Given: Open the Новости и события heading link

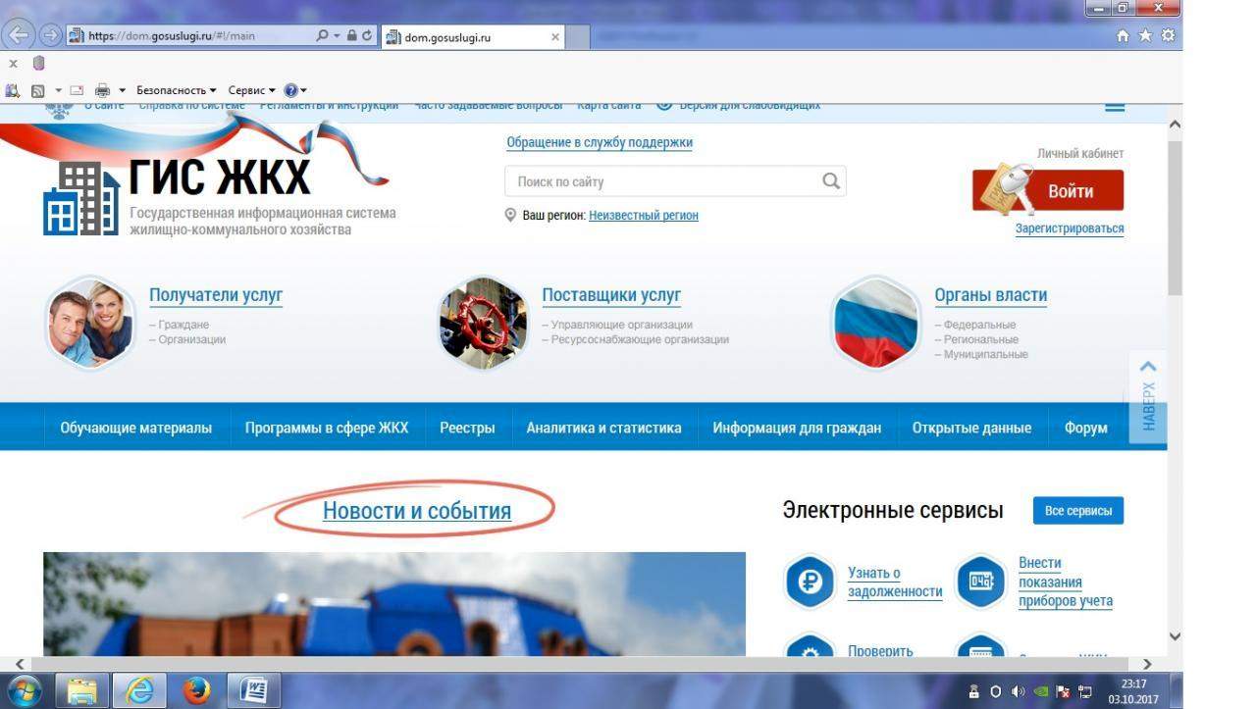Looking at the screenshot, I should [x=417, y=511].
